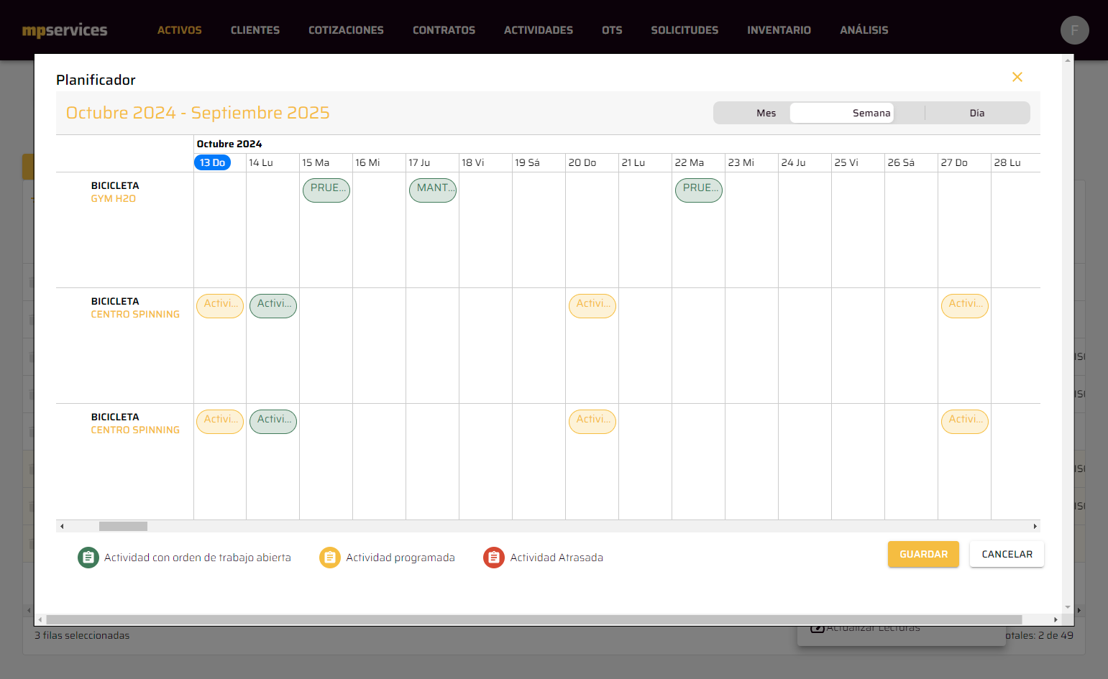Click the 17 Ju day header
The image size is (1108, 679).
(x=419, y=162)
